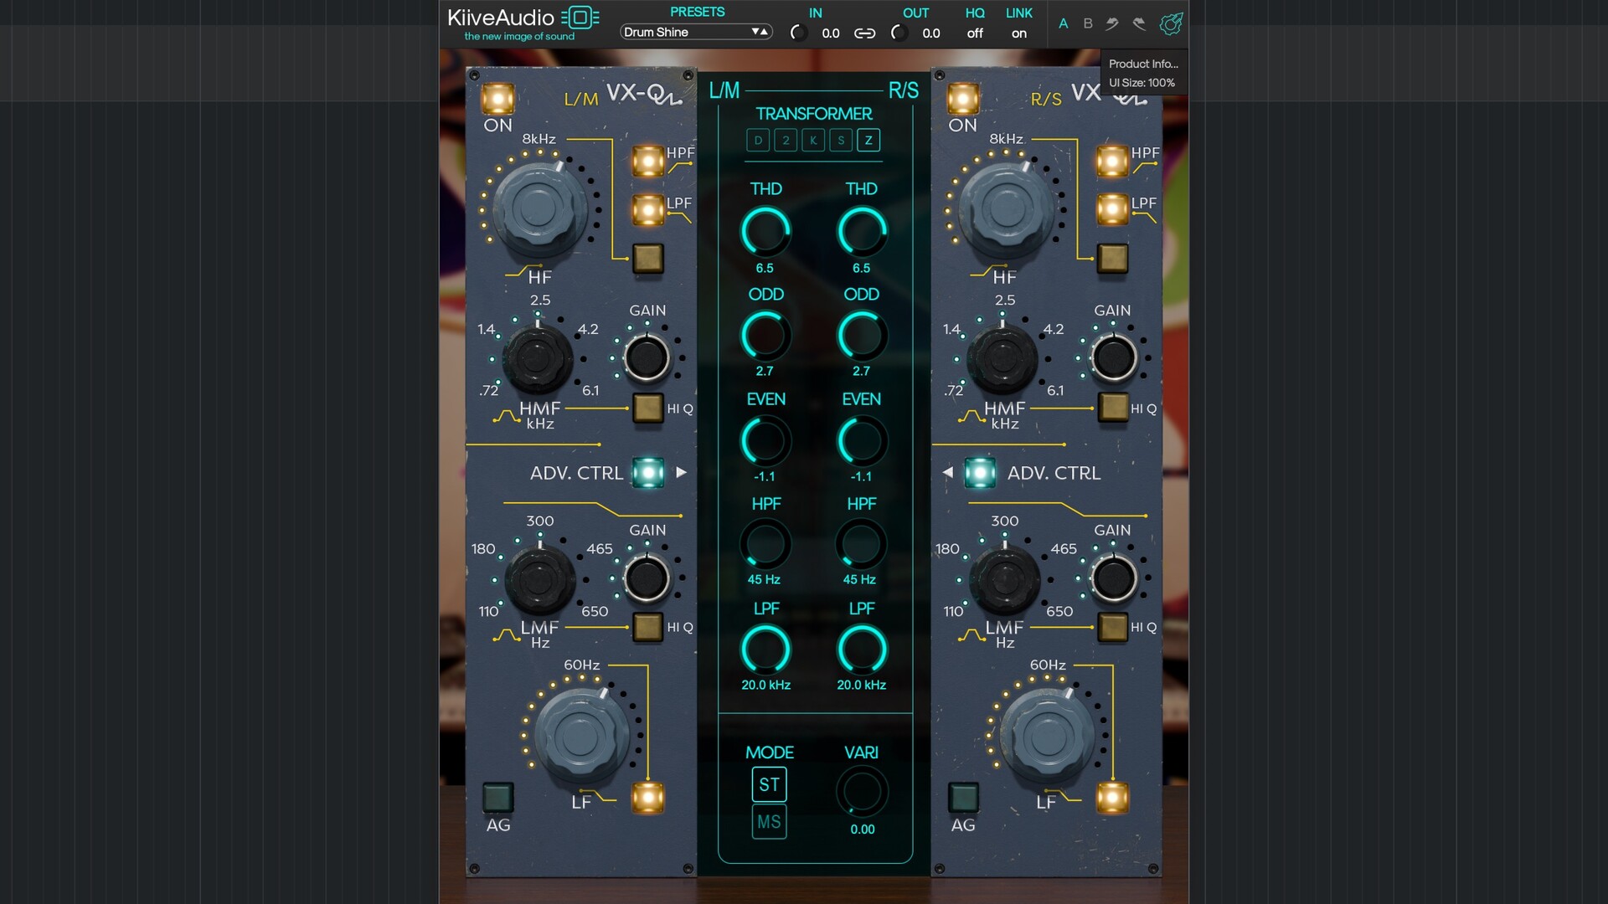Select transformer type Z
Viewport: 1608px width, 904px height.
(x=868, y=141)
